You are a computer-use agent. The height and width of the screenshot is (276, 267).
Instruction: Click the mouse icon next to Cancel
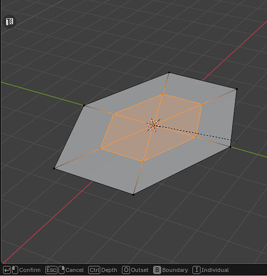pyautogui.click(x=62, y=270)
